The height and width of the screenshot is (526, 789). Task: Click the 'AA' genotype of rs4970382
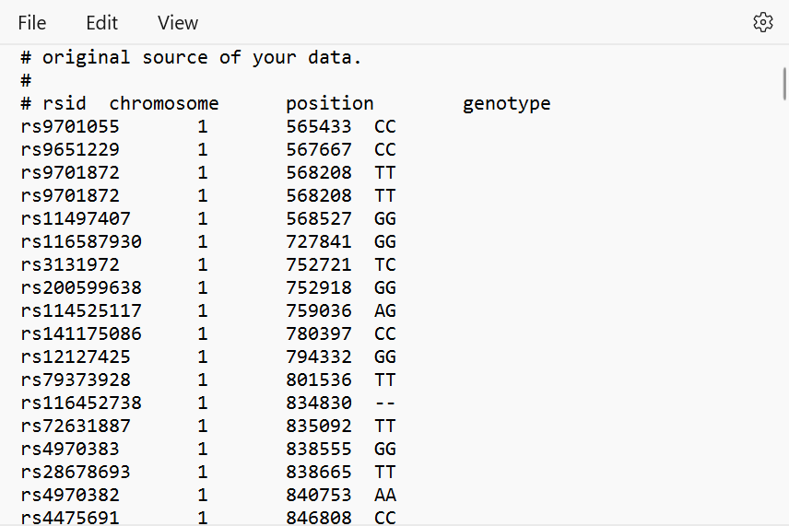(385, 496)
